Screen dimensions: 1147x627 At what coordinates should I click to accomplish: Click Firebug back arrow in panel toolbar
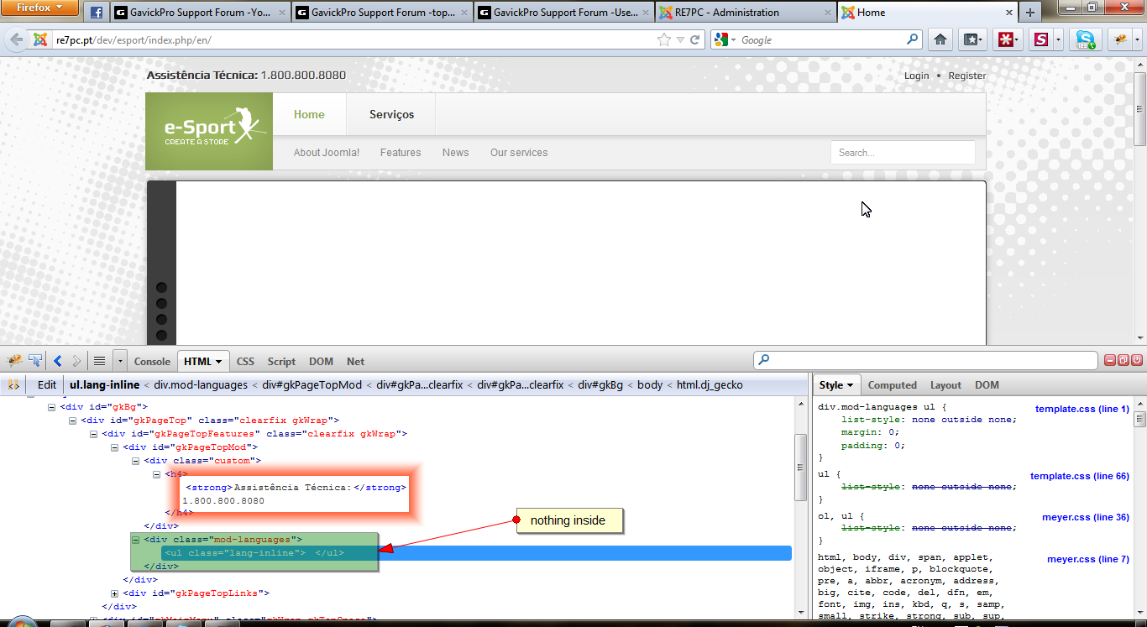[58, 361]
